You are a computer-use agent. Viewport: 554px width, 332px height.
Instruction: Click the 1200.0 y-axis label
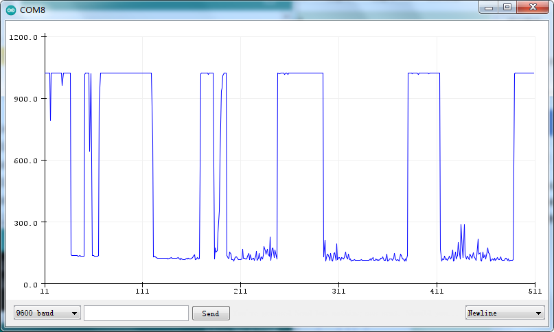pyautogui.click(x=23, y=38)
